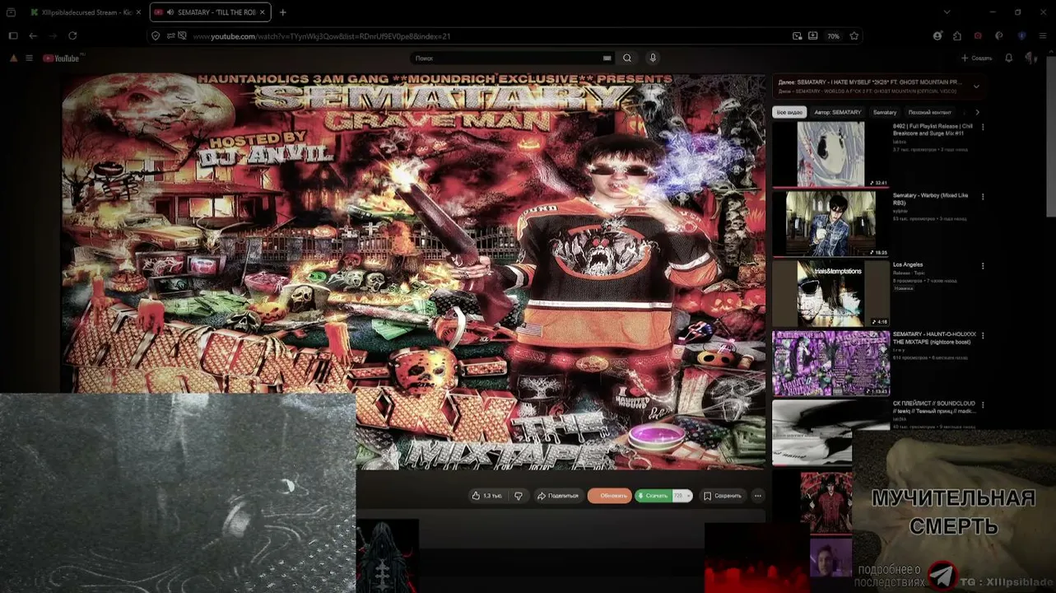Select the Похожий контент filter chip

930,112
